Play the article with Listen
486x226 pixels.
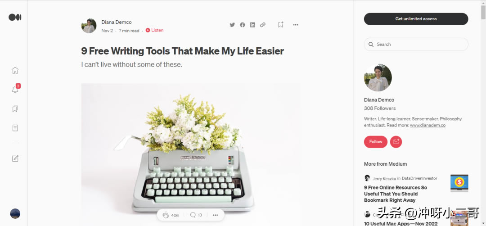[154, 30]
